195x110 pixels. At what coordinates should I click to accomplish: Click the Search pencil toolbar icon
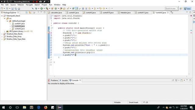[x=68, y=9]
